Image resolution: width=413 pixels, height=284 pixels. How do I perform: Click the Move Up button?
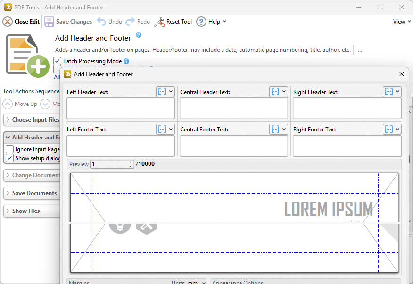20,104
